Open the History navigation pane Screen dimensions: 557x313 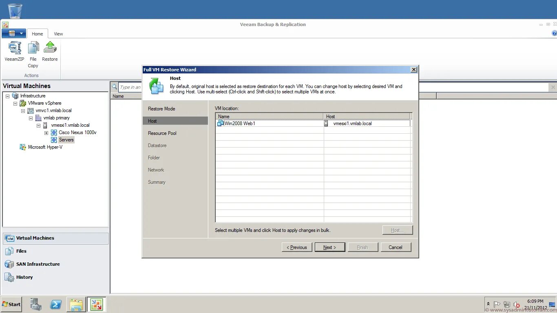(56, 278)
